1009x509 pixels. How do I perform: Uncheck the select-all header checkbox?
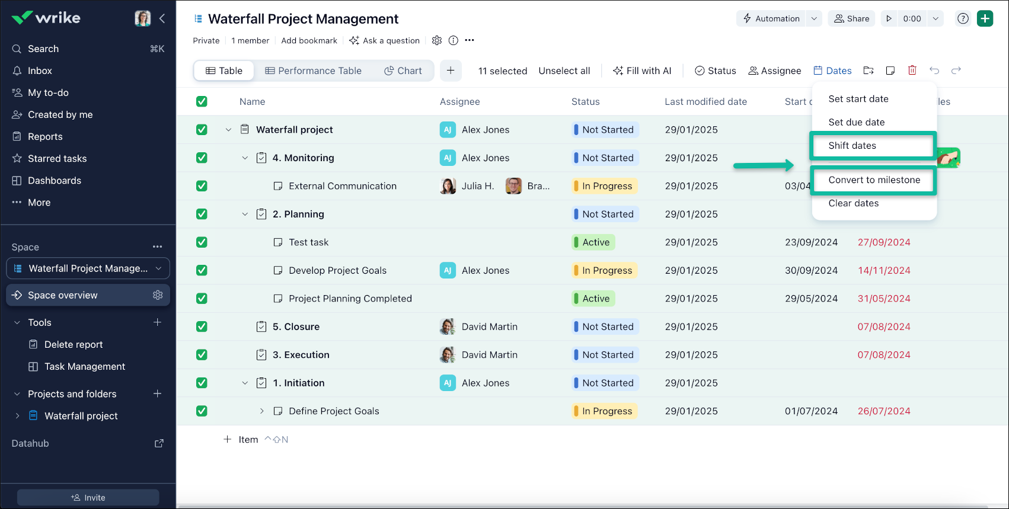pos(202,101)
